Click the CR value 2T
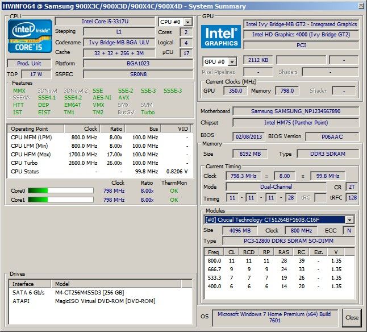The height and width of the screenshot is (332, 367). [x=352, y=187]
